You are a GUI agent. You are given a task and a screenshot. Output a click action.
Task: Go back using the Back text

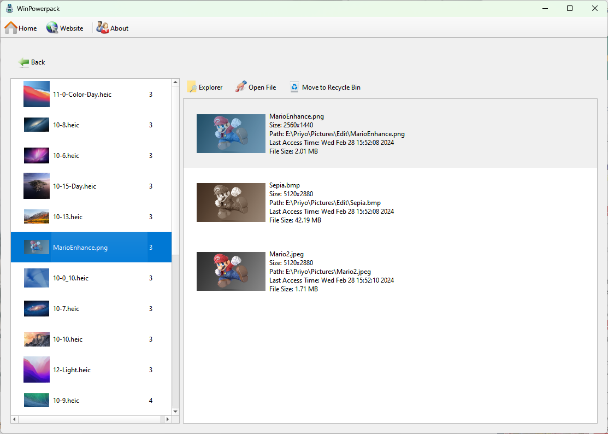pos(38,62)
